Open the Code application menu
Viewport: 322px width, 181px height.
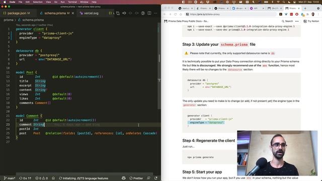pos(12,2)
